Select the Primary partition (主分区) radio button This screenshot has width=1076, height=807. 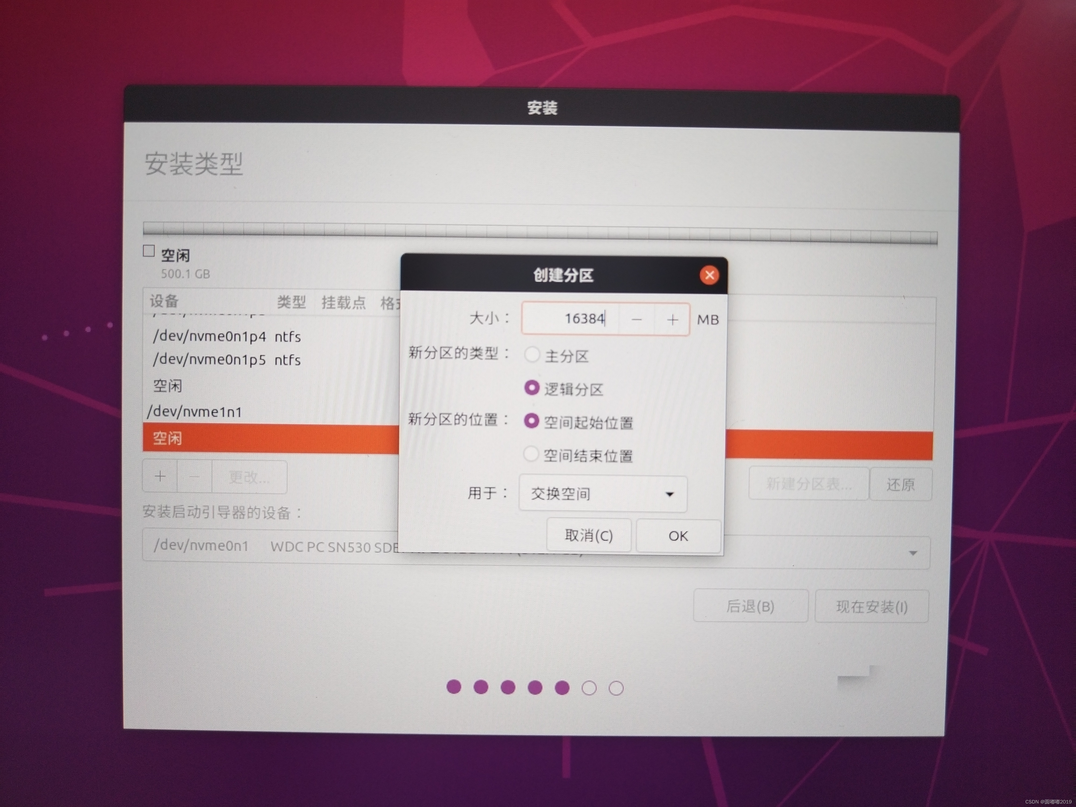(532, 355)
